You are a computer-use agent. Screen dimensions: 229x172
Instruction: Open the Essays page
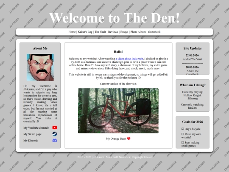pos(124,32)
